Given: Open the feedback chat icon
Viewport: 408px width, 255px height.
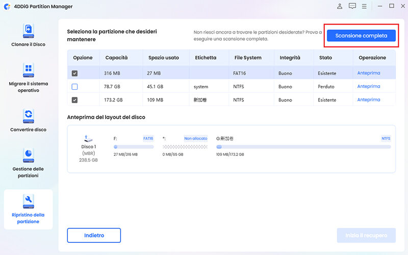Looking at the screenshot, I should tap(352, 6).
